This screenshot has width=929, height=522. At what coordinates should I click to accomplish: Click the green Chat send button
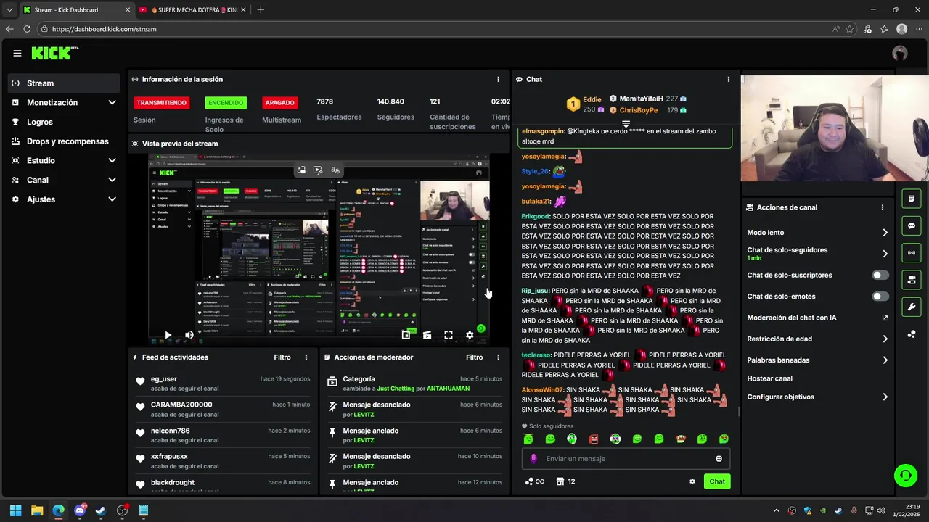click(x=717, y=481)
